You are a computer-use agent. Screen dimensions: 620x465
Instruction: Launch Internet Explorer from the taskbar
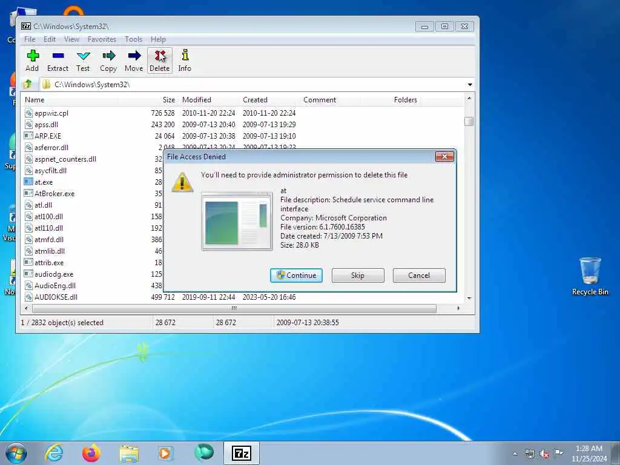click(54, 453)
